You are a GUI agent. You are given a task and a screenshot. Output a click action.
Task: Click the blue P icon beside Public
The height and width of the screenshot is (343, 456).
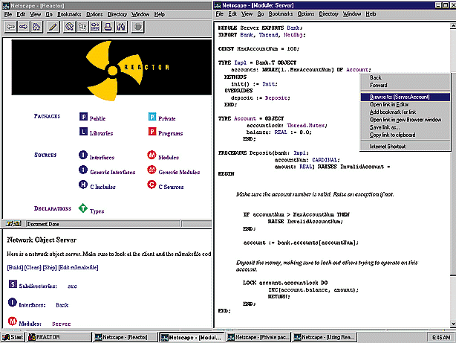pyautogui.click(x=83, y=117)
